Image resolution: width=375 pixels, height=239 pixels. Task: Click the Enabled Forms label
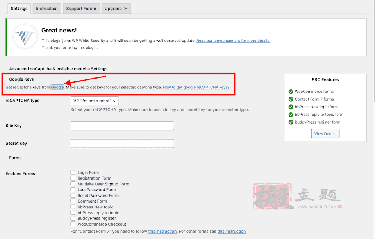(x=20, y=174)
